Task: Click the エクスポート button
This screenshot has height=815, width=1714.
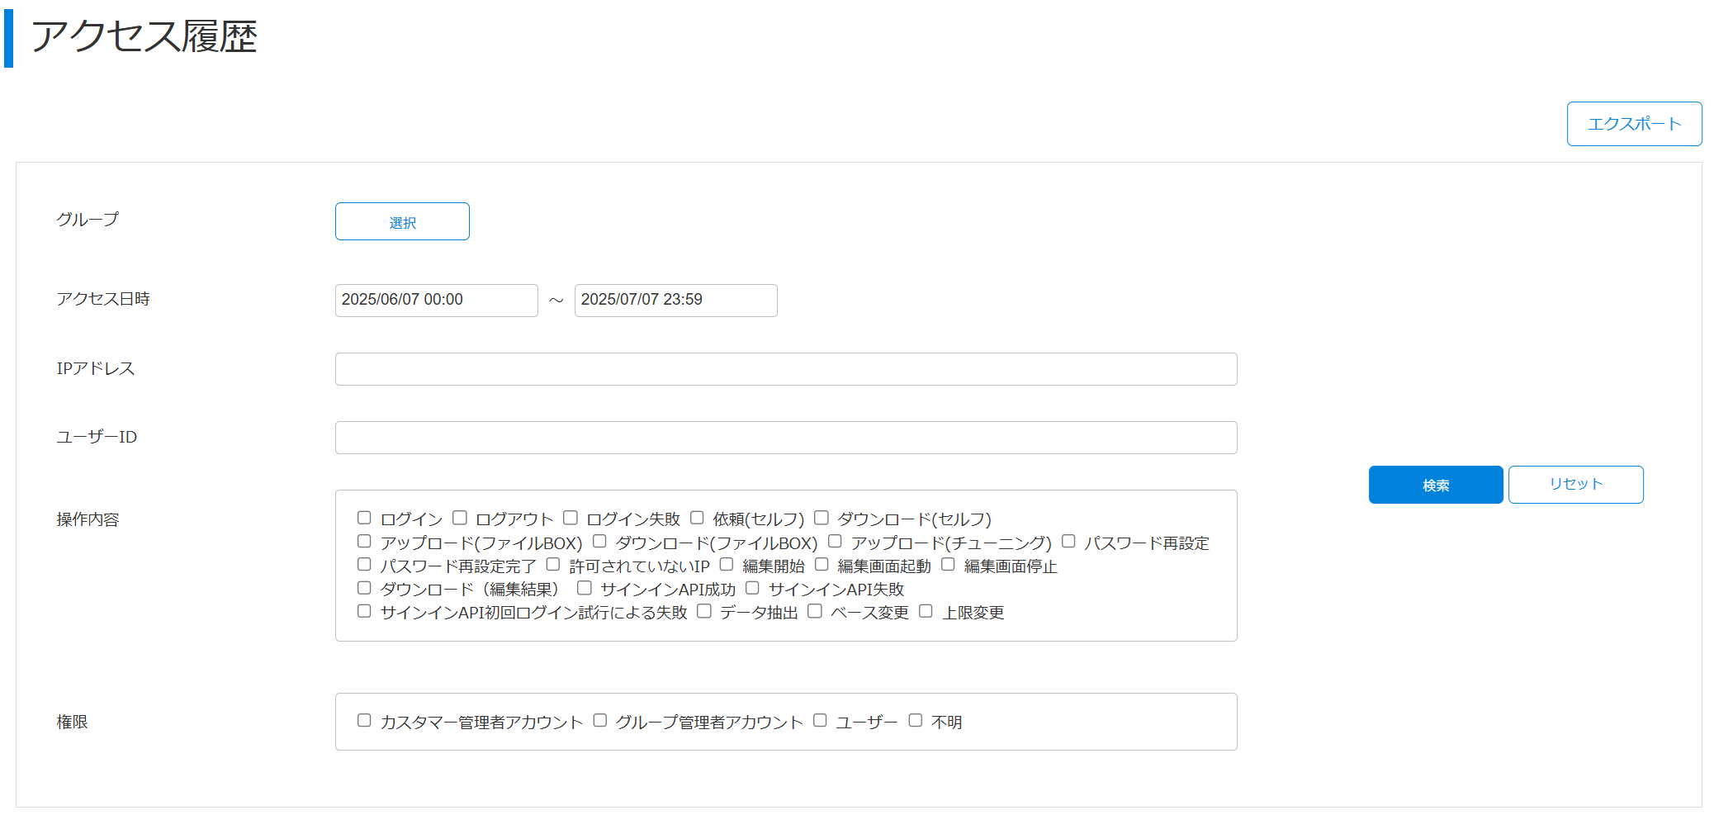Action: [x=1633, y=124]
